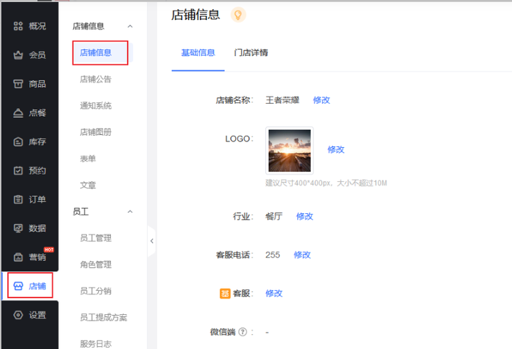Open 员工提成方案 in the submenu
512x349 pixels.
point(104,317)
